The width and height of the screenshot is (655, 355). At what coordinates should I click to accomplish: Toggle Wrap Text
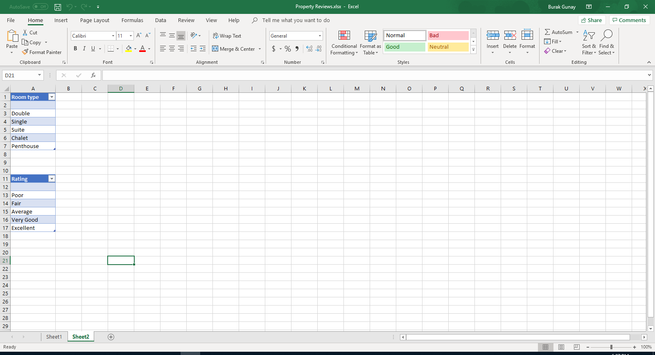pyautogui.click(x=227, y=36)
